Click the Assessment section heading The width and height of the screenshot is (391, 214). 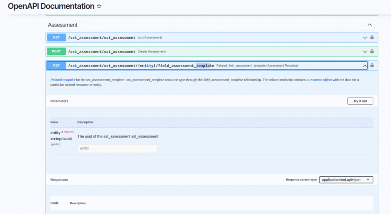63,25
